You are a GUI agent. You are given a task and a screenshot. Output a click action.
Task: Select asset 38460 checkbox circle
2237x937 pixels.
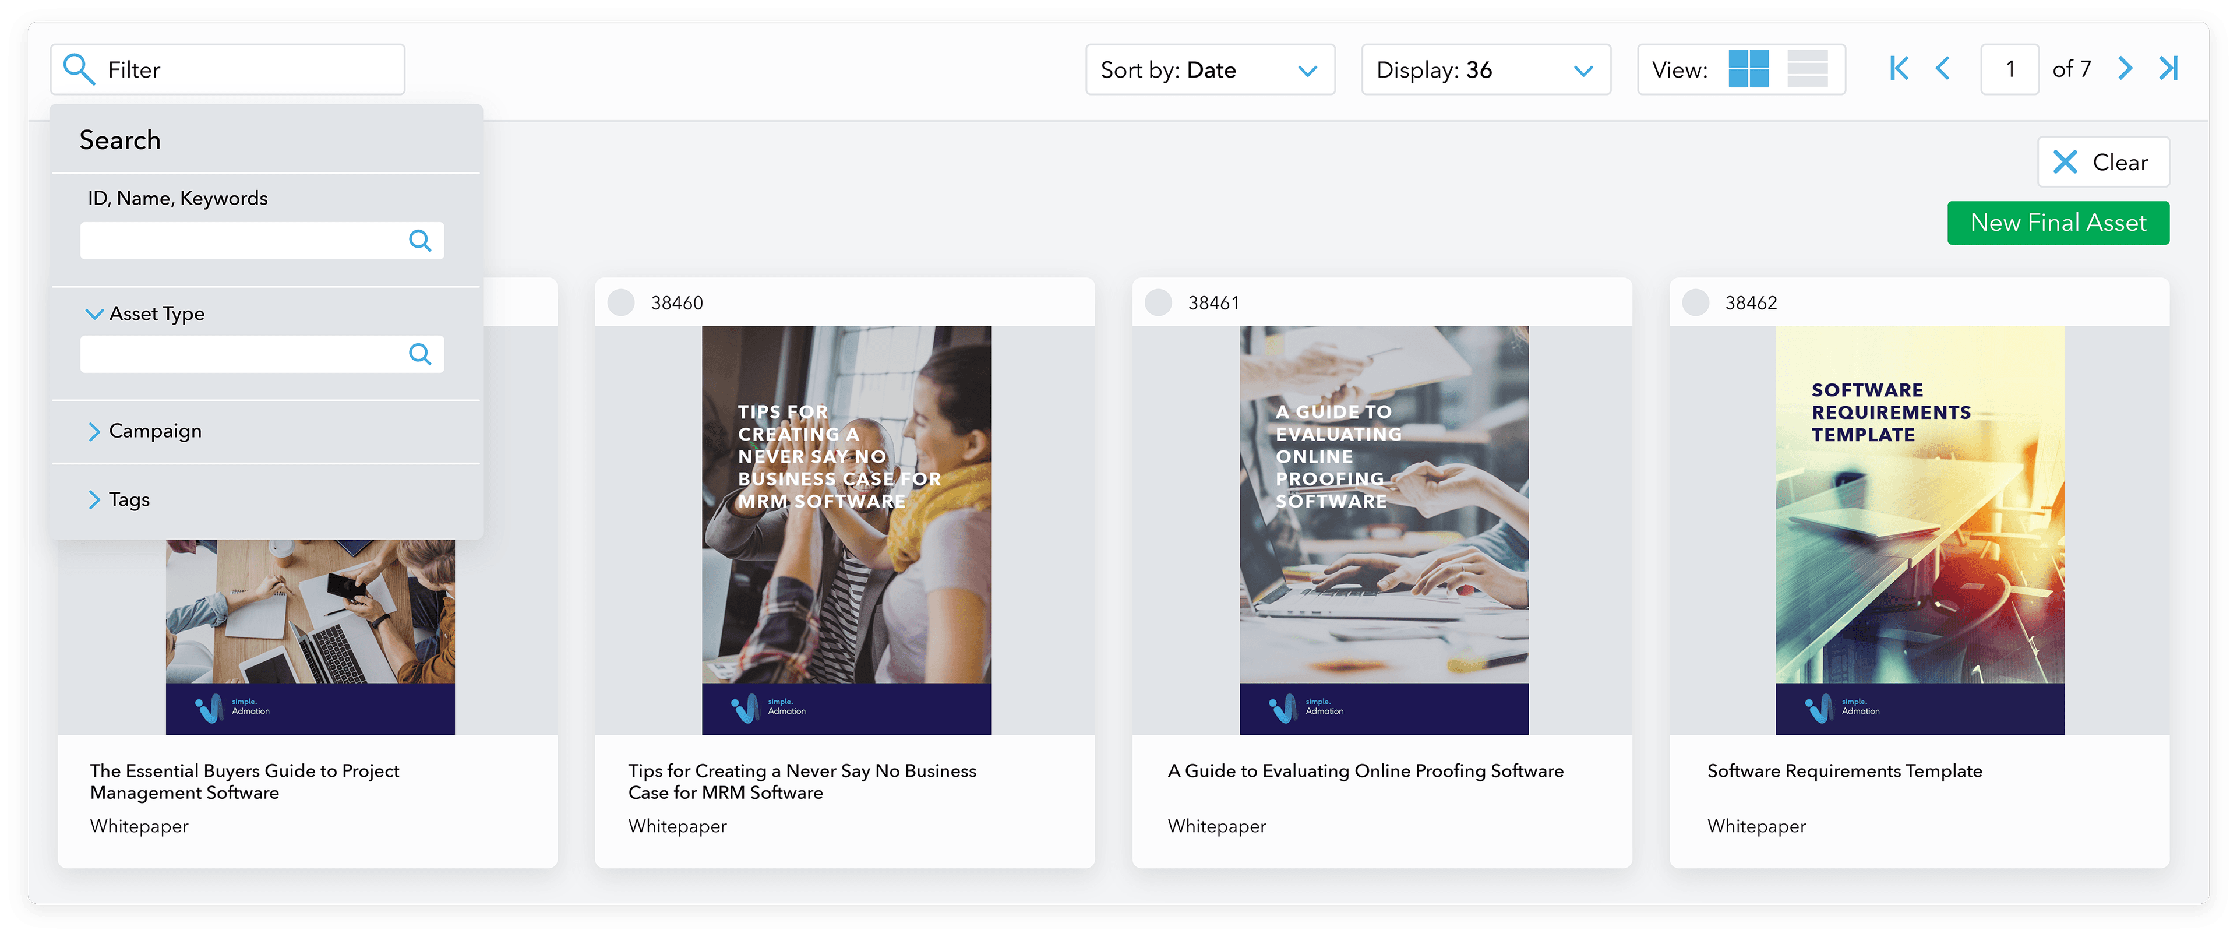tap(621, 303)
